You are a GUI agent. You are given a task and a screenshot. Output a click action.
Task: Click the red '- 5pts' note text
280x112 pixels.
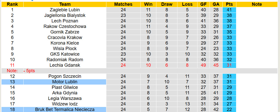(29, 71)
